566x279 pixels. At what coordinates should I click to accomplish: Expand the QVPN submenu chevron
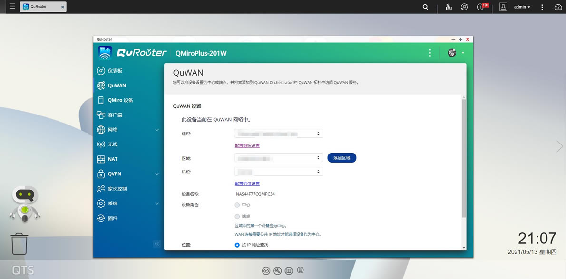tap(156, 174)
